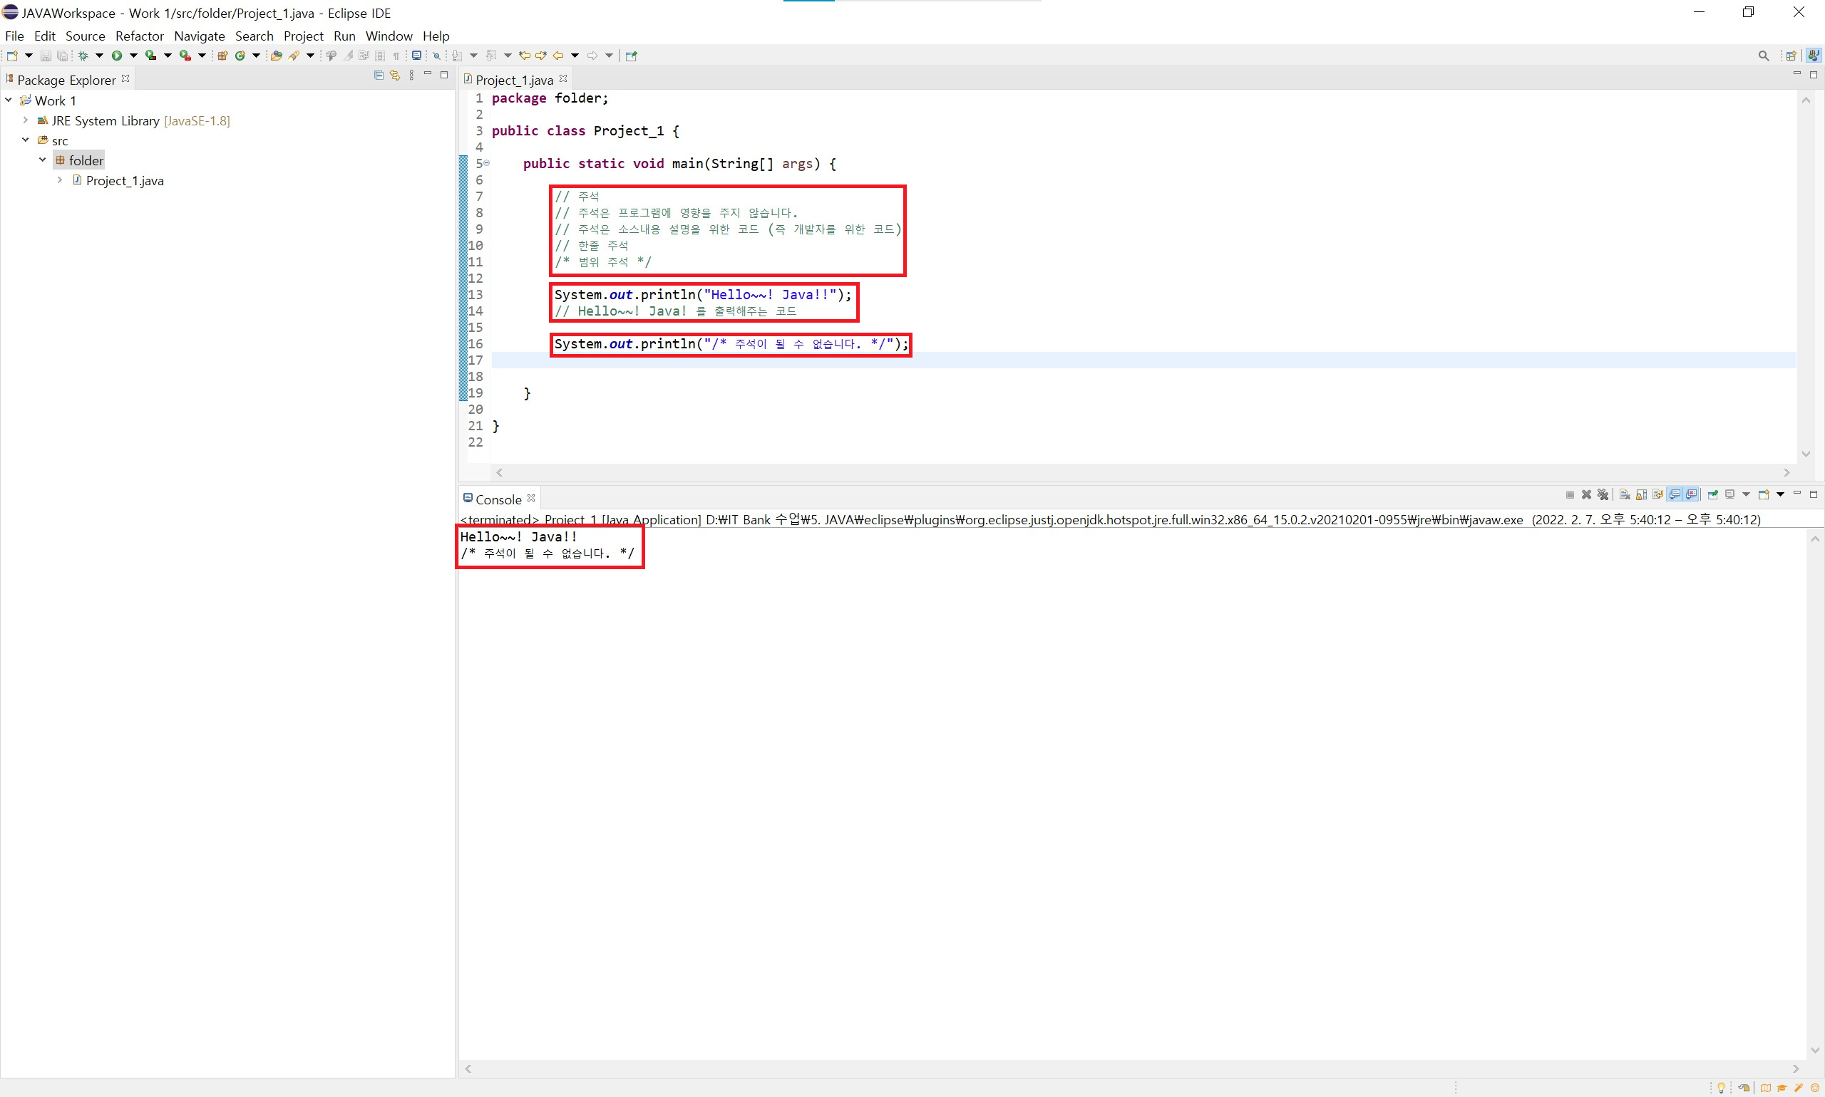
Task: Expand Project_1.java tree node
Action: 59,180
